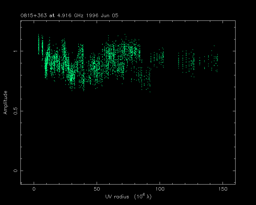Click the x-axis tick label "0"

[x=34, y=189]
